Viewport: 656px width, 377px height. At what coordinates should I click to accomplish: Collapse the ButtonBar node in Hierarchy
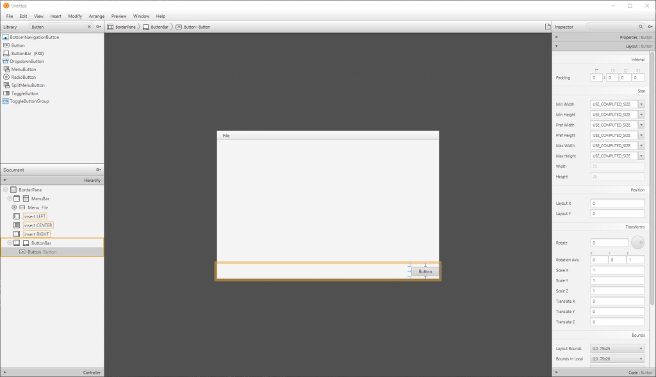click(10, 243)
